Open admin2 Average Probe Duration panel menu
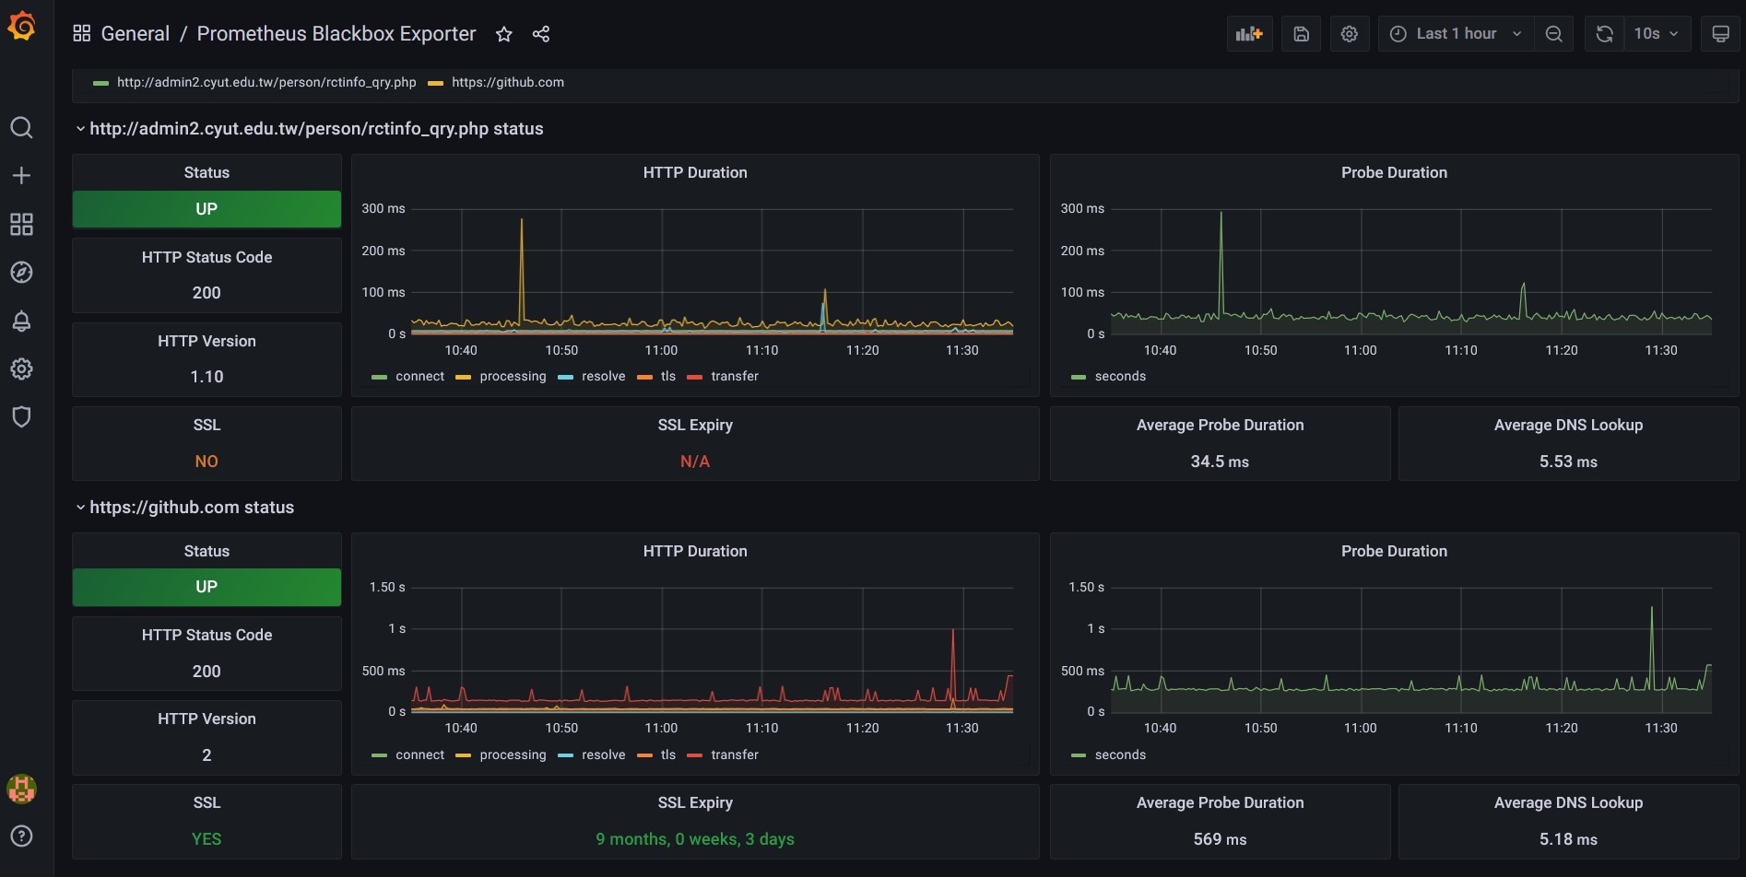This screenshot has height=877, width=1746. click(x=1220, y=425)
